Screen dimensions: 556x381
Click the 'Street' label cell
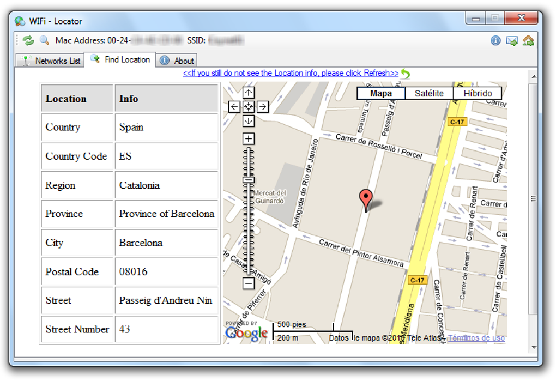[77, 300]
